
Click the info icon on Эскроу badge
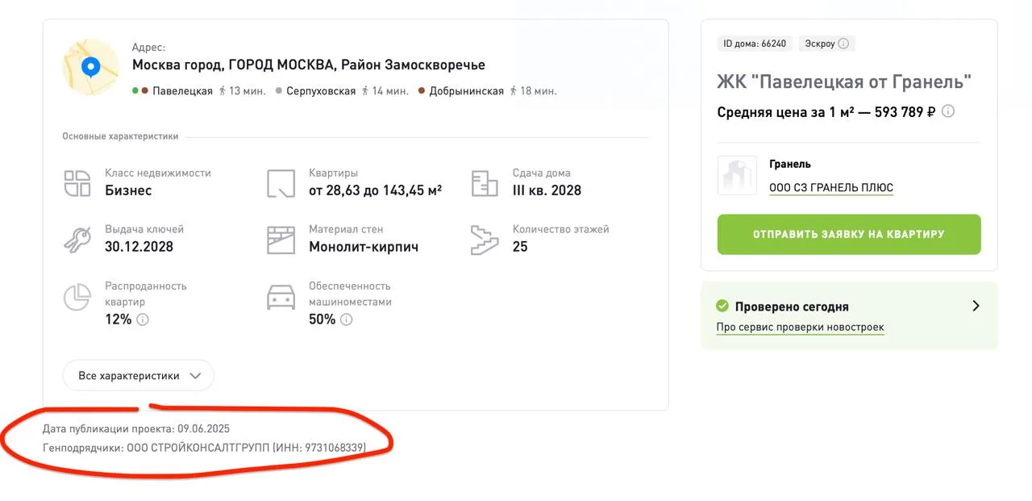[x=843, y=44]
